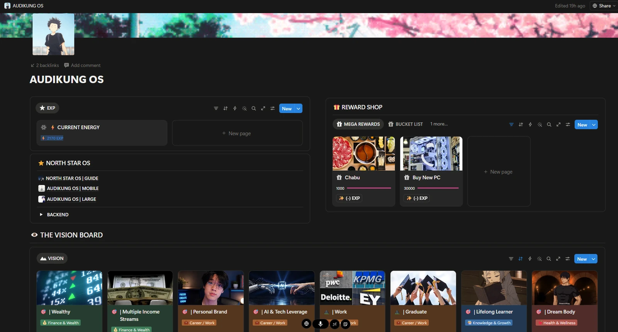618x332 pixels.
Task: Open the EXP New button dropdown arrow
Action: coord(298,109)
